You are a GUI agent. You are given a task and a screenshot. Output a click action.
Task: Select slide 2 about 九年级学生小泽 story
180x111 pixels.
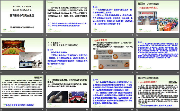click(67, 17)
